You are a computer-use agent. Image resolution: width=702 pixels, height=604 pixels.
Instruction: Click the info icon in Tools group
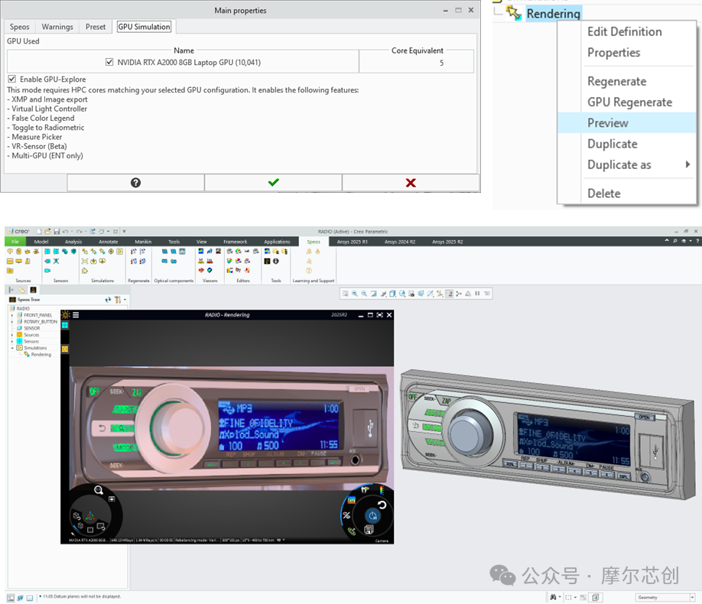point(276,261)
